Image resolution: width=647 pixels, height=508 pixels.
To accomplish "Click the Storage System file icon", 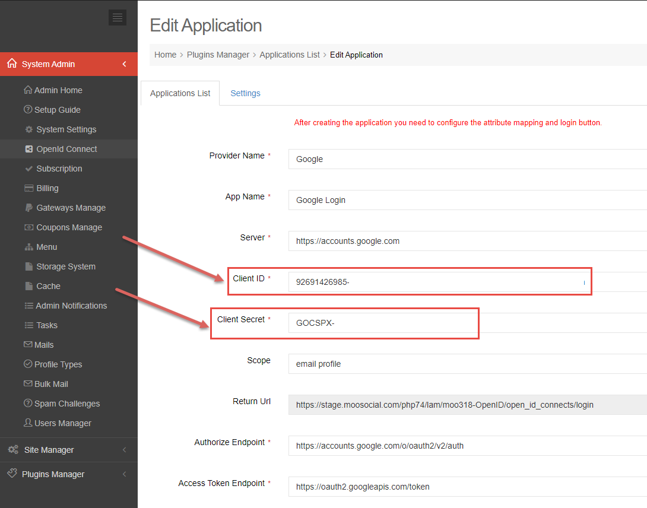I will click(x=29, y=266).
